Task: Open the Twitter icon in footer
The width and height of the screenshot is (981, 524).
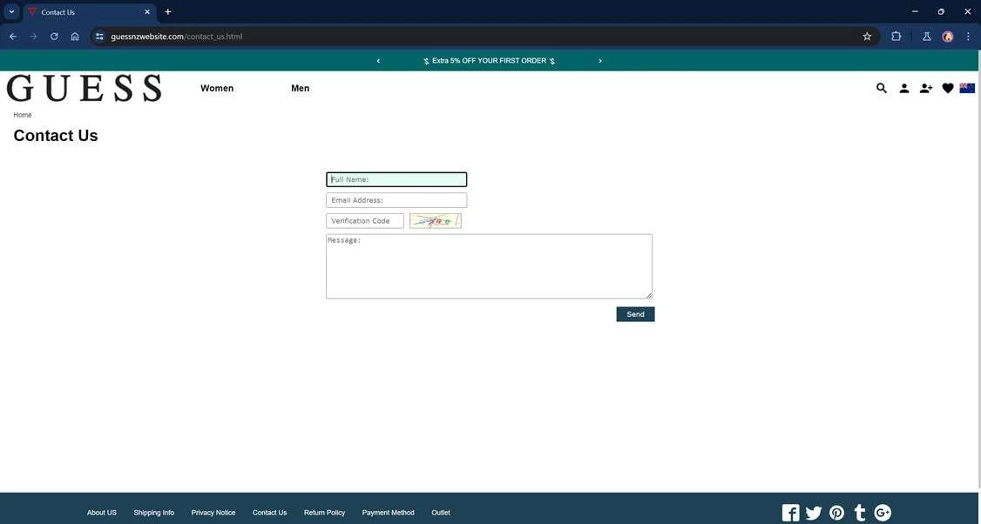Action: (x=814, y=513)
